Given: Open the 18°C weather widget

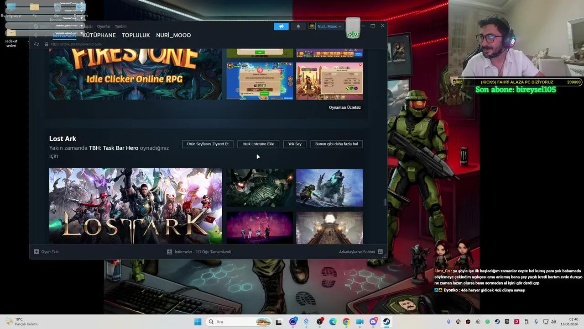Looking at the screenshot, I should 21,322.
